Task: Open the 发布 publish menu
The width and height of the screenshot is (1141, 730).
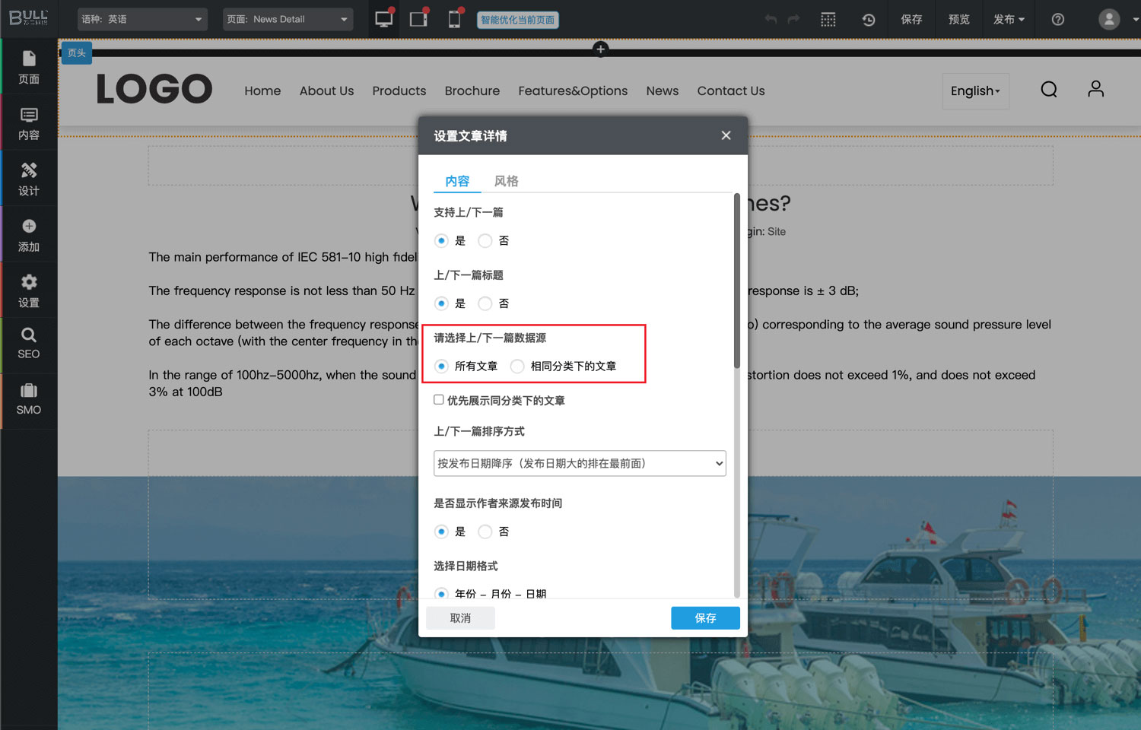Action: [x=1009, y=20]
